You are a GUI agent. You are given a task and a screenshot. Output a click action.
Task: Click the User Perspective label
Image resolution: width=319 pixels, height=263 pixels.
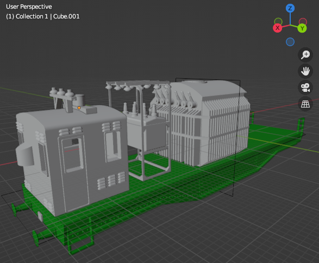point(29,7)
